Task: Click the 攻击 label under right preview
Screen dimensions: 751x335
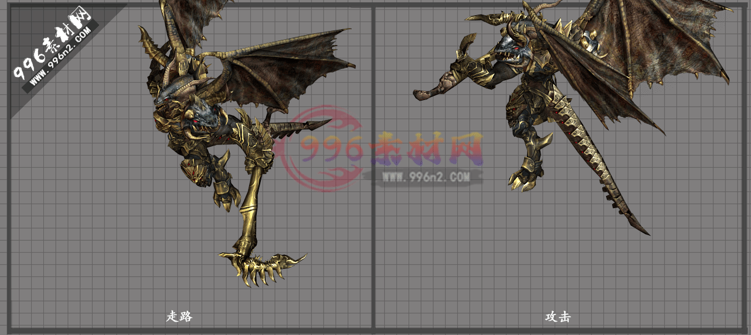Action: click(558, 317)
